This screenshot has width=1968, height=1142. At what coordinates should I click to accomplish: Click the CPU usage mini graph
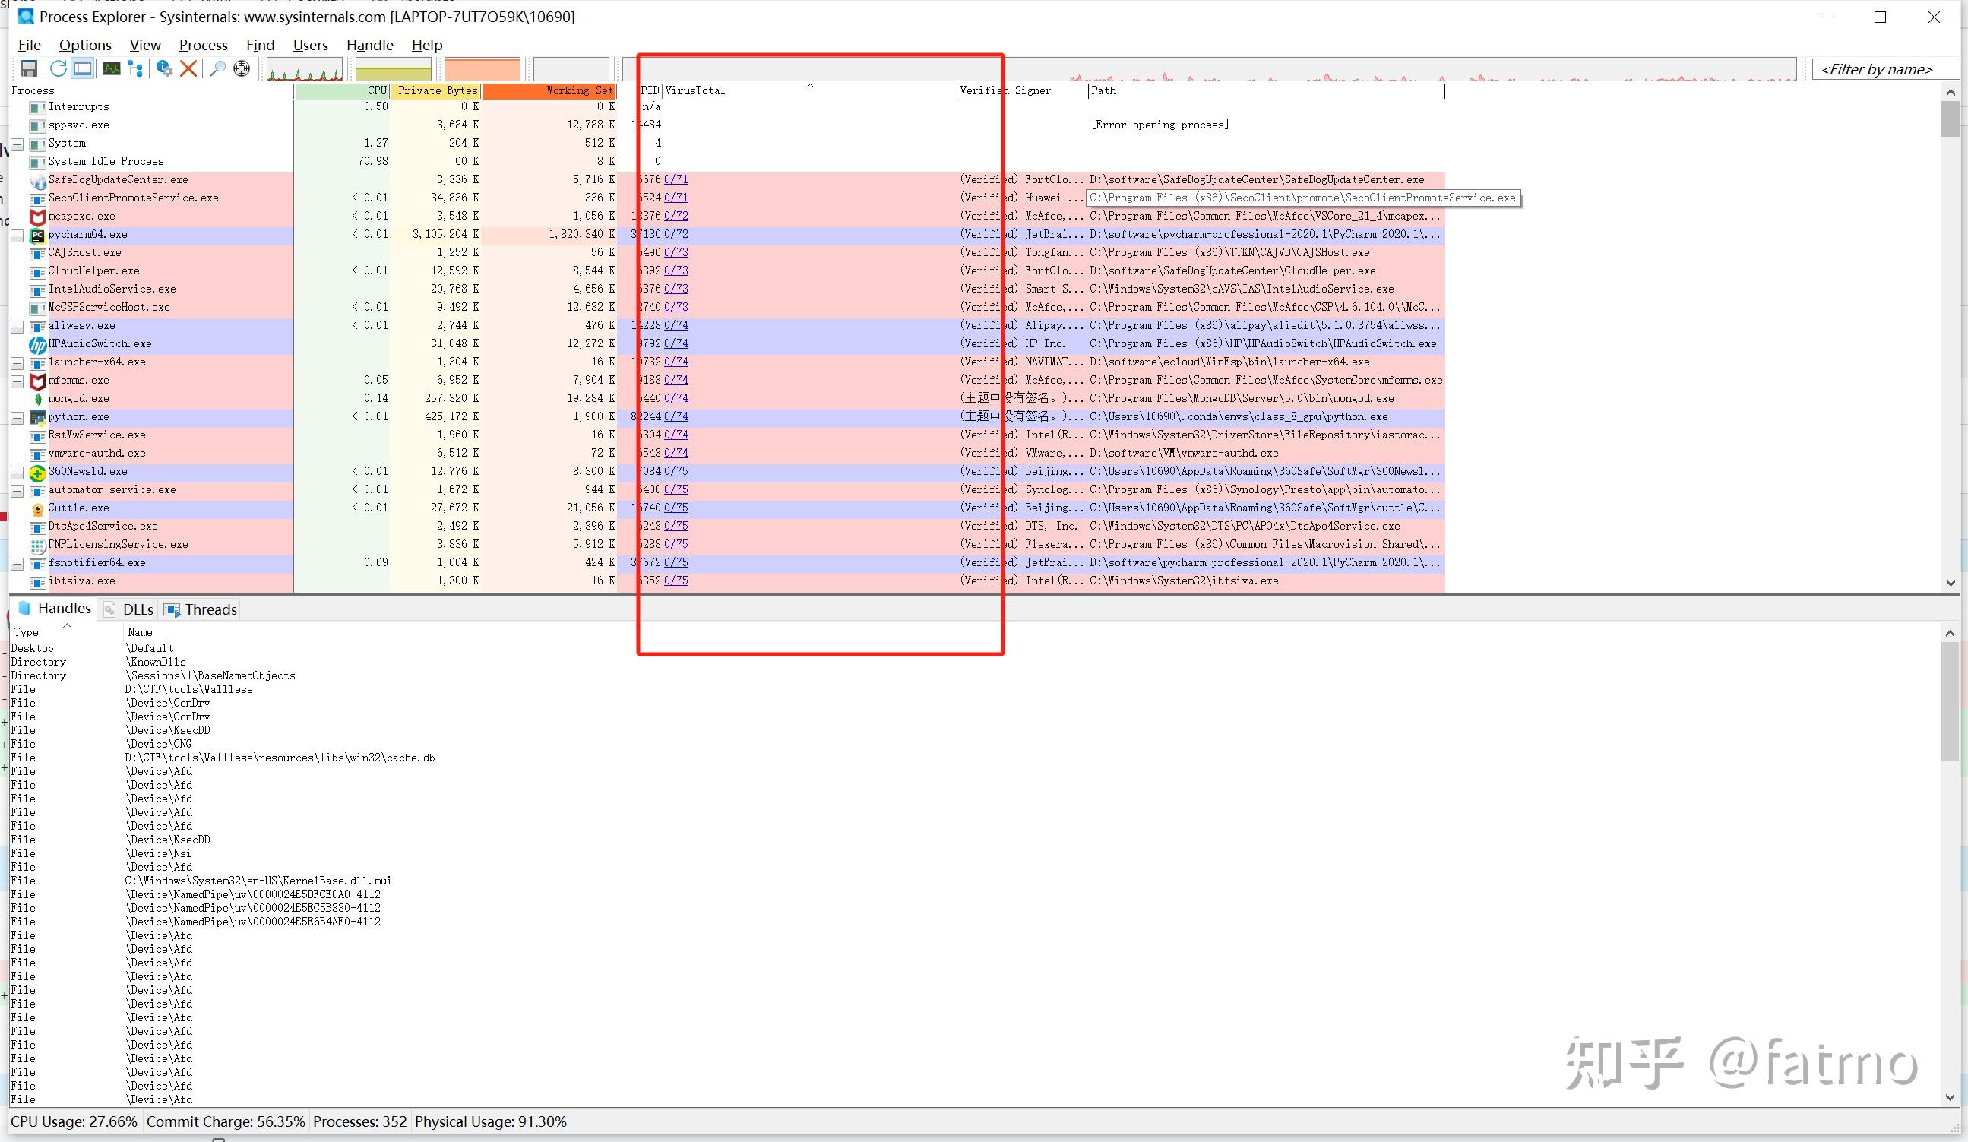tap(305, 69)
